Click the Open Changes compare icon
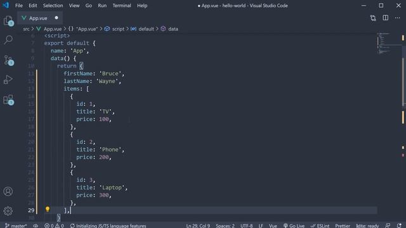 pos(373,18)
